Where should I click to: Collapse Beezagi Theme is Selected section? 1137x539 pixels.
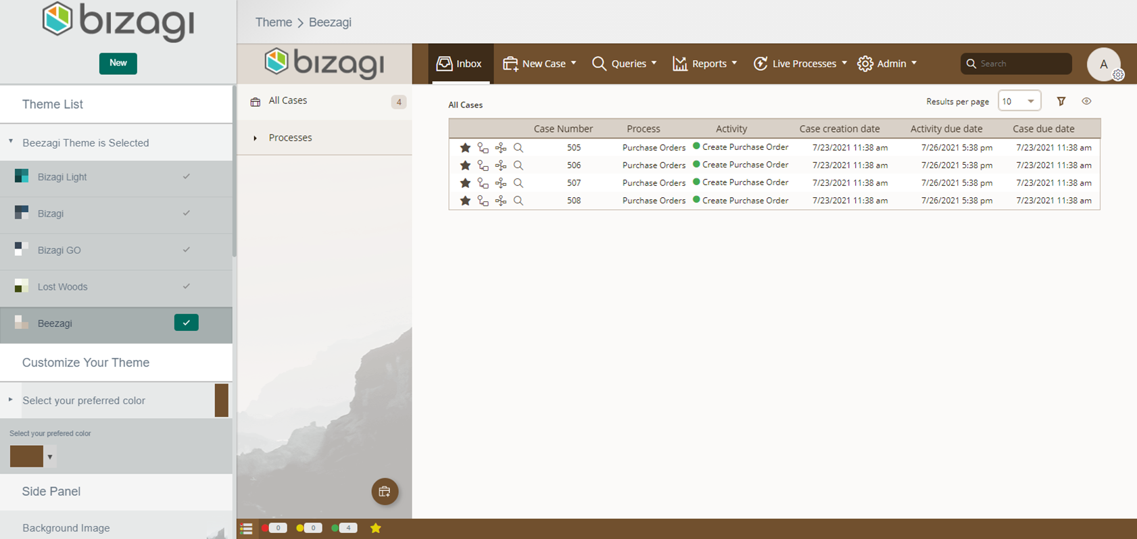pos(11,142)
